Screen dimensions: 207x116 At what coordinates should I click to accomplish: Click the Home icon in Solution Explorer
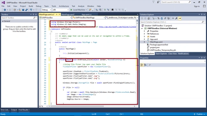click(x=149, y=18)
